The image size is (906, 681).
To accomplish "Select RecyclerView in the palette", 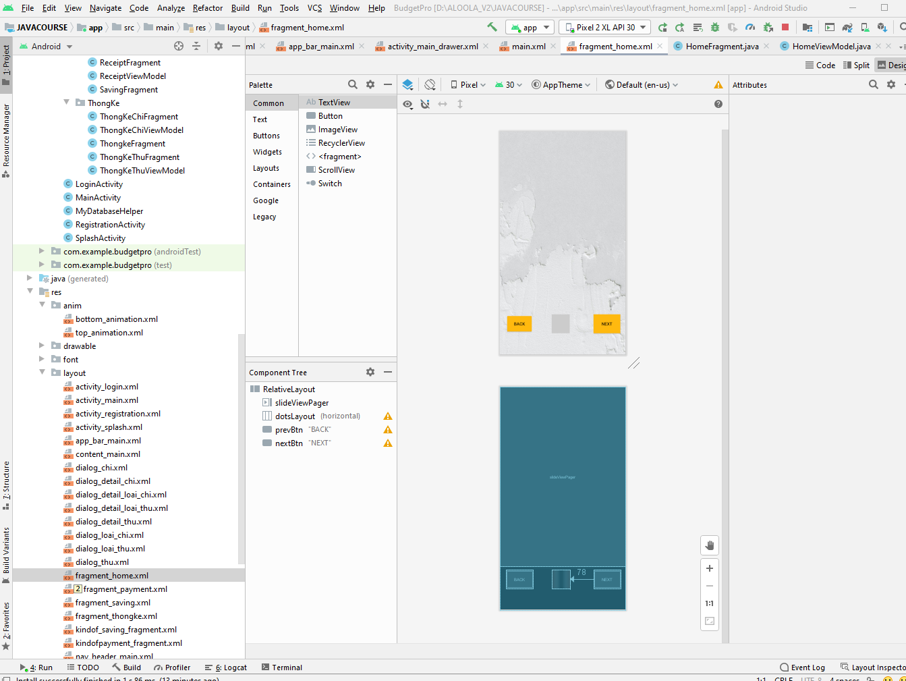I will coord(341,143).
